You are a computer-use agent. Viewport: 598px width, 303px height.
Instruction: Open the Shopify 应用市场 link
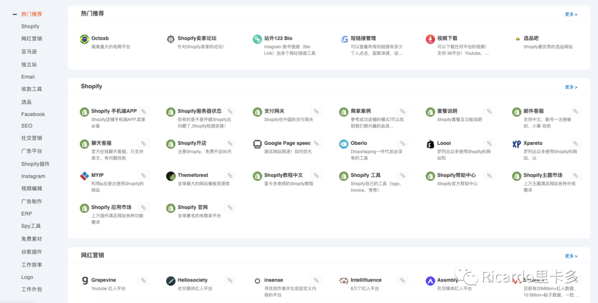tap(111, 207)
